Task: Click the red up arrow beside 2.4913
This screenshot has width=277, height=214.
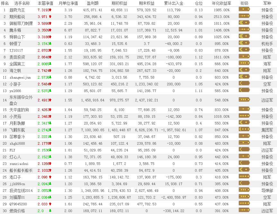Action: click(x=50, y=100)
